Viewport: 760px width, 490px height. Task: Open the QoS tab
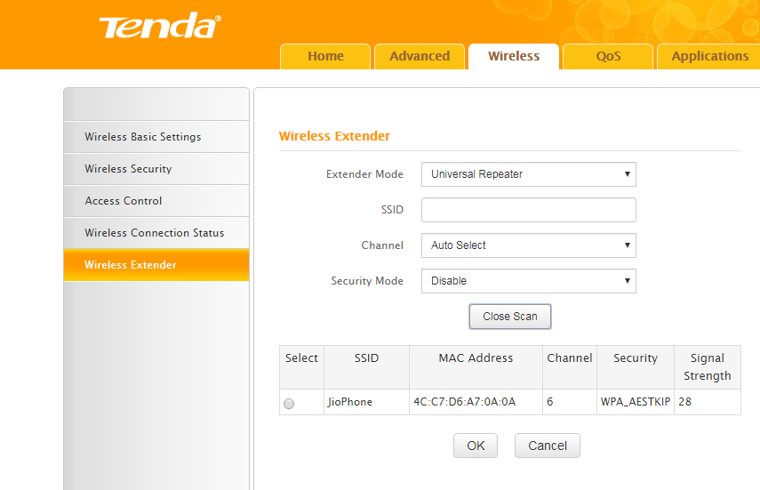click(x=608, y=56)
